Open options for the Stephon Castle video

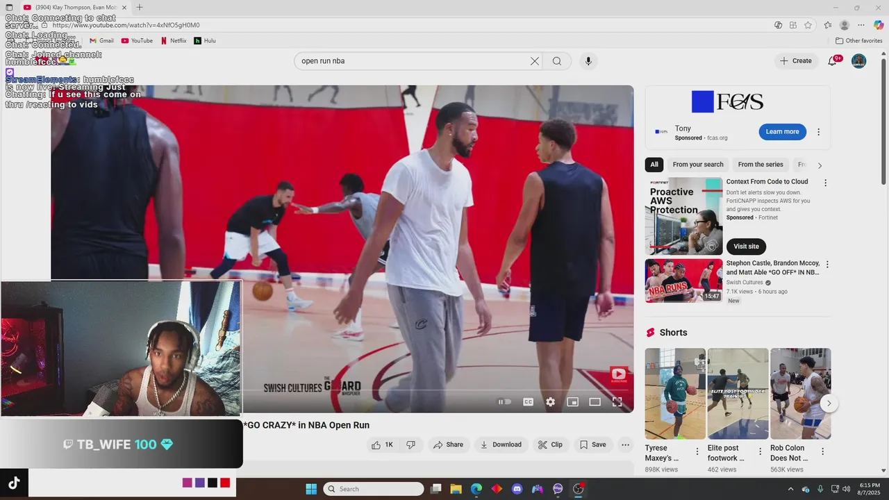pos(826,265)
